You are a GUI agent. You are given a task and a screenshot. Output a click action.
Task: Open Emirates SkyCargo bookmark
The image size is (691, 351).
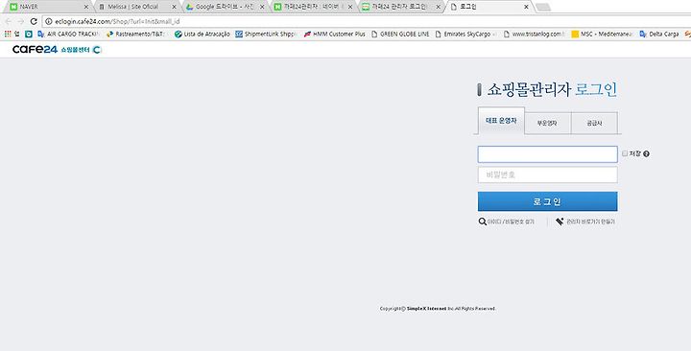pos(465,34)
